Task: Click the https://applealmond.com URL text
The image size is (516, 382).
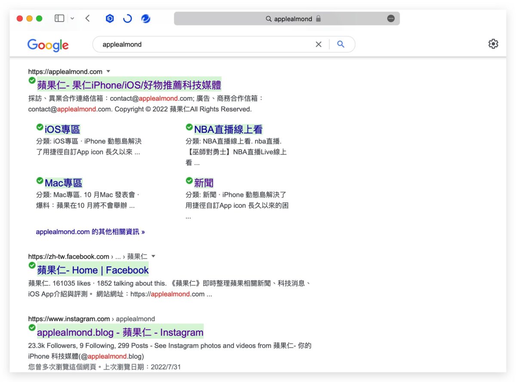Action: click(65, 72)
